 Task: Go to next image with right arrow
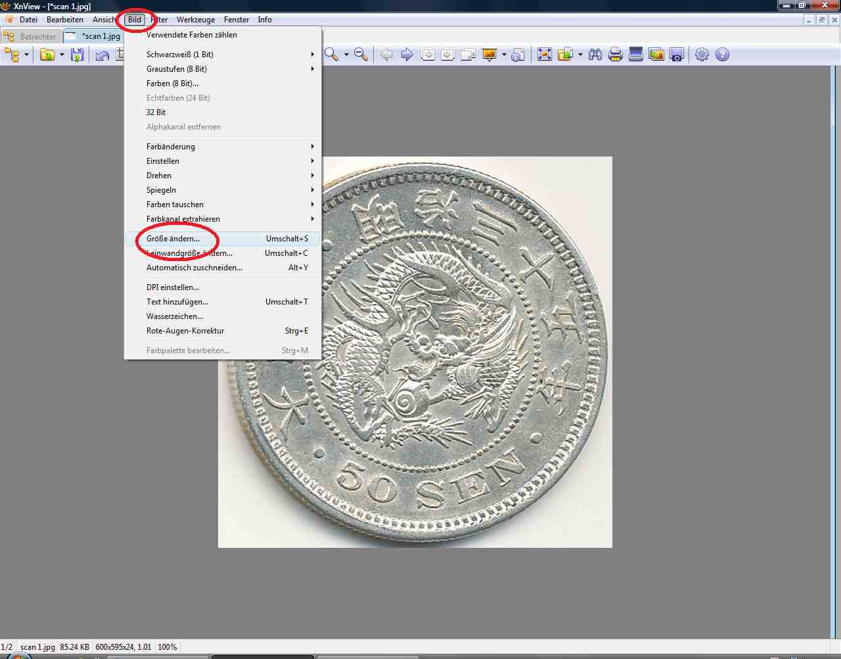407,55
